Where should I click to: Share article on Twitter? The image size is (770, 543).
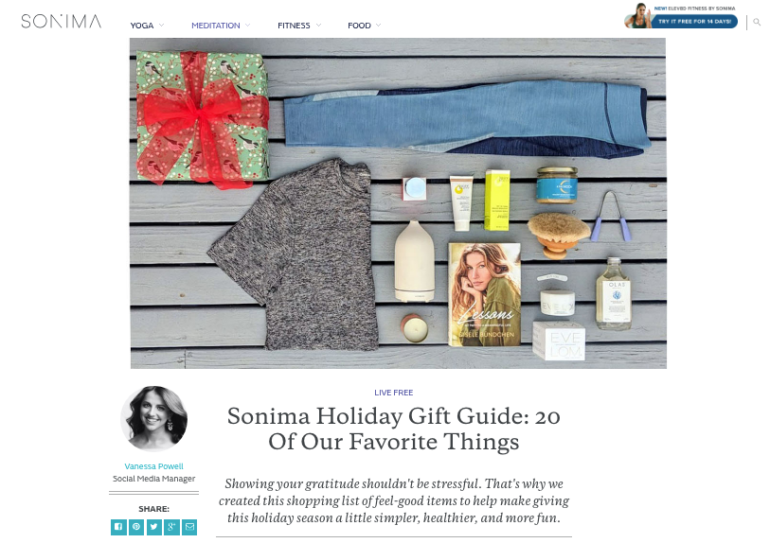154,527
